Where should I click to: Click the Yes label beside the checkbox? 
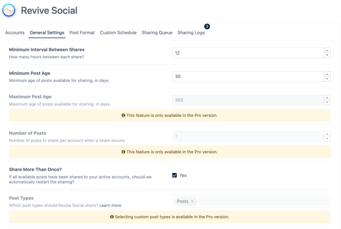(183, 175)
